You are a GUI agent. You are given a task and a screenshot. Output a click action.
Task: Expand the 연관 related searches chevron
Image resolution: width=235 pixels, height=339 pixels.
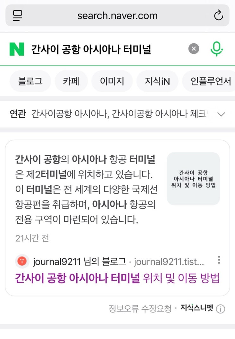coord(221,114)
